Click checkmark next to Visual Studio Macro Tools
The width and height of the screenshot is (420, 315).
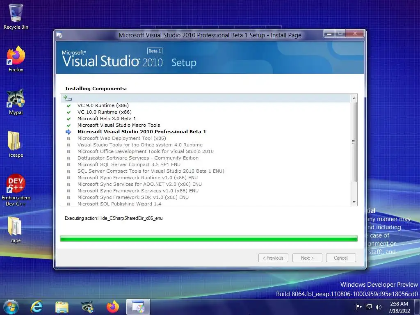point(69,126)
